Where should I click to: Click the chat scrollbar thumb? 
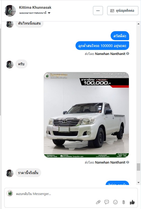click(138, 167)
